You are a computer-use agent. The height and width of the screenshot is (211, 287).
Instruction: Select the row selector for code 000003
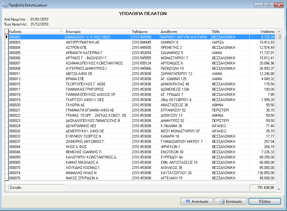point(7,42)
